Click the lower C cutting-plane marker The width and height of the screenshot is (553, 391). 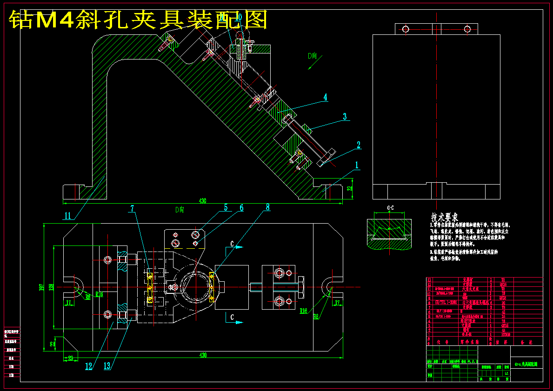pyautogui.click(x=232, y=318)
